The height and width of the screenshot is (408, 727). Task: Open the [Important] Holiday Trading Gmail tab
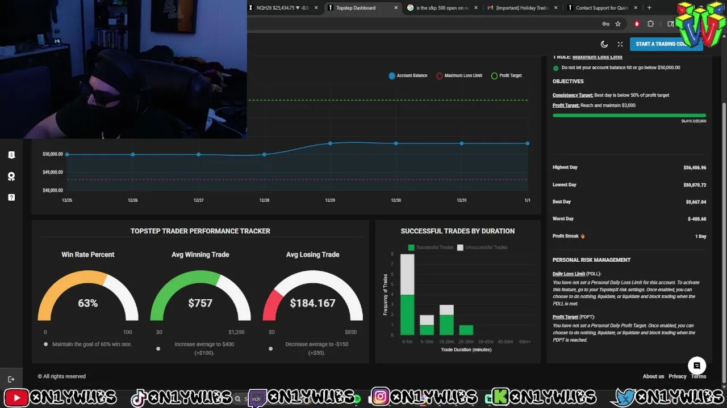click(522, 8)
